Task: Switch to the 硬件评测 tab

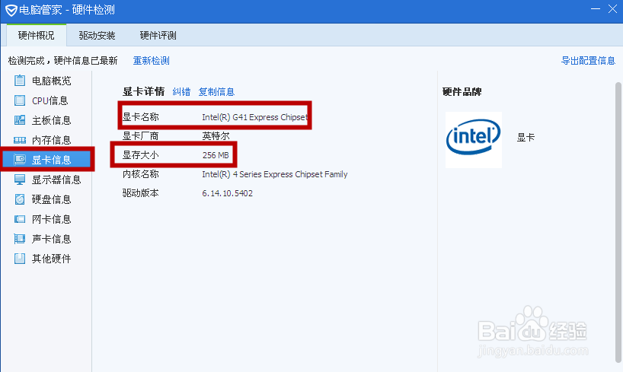Action: click(x=158, y=35)
